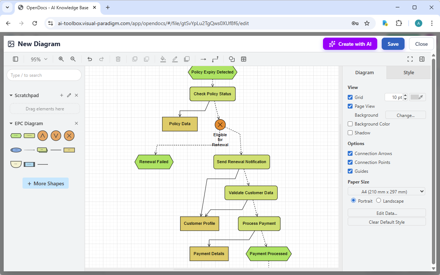Viewport: 440px width, 275px height.
Task: Select the Delete icon in the toolbar
Action: click(x=118, y=59)
